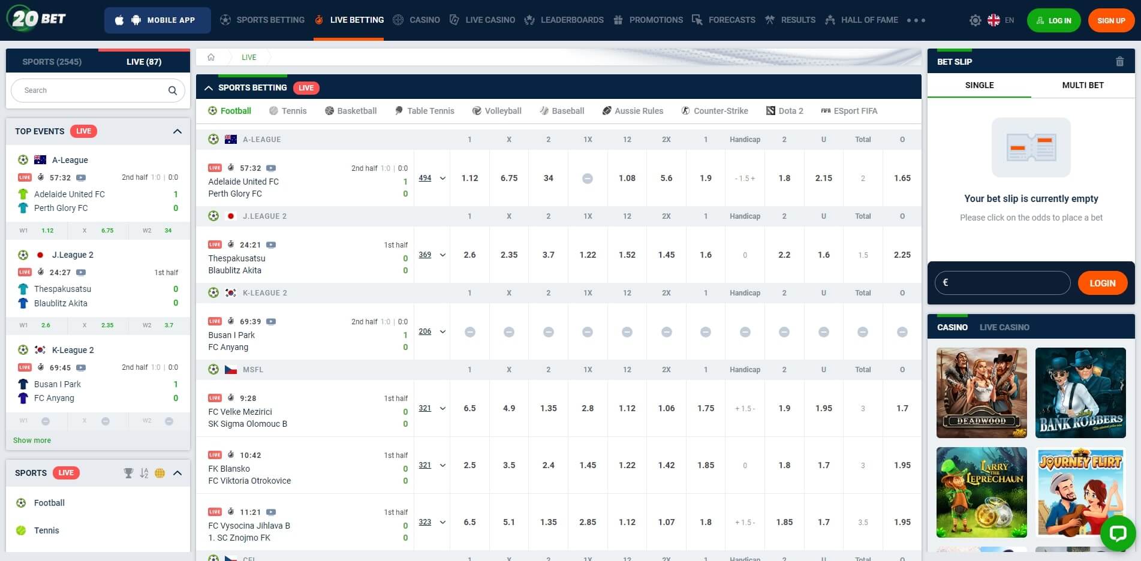Open the live chat support bubble
The image size is (1141, 561).
1118,533
